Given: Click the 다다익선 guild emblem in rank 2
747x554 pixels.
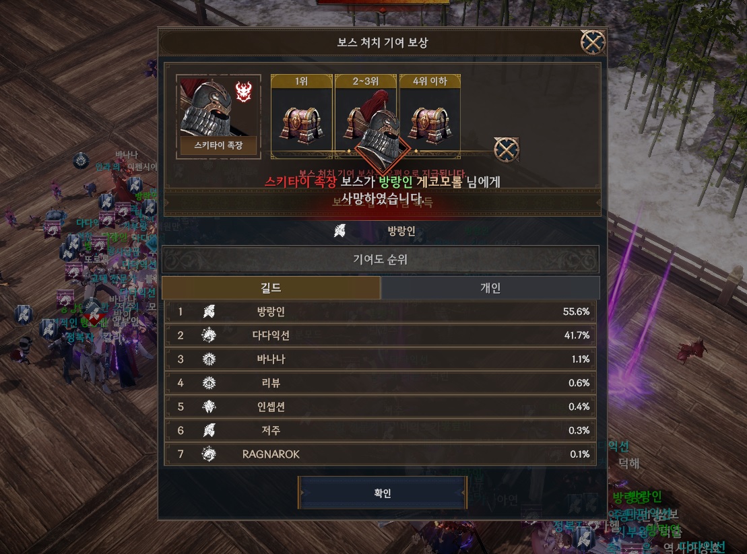Looking at the screenshot, I should [x=209, y=335].
